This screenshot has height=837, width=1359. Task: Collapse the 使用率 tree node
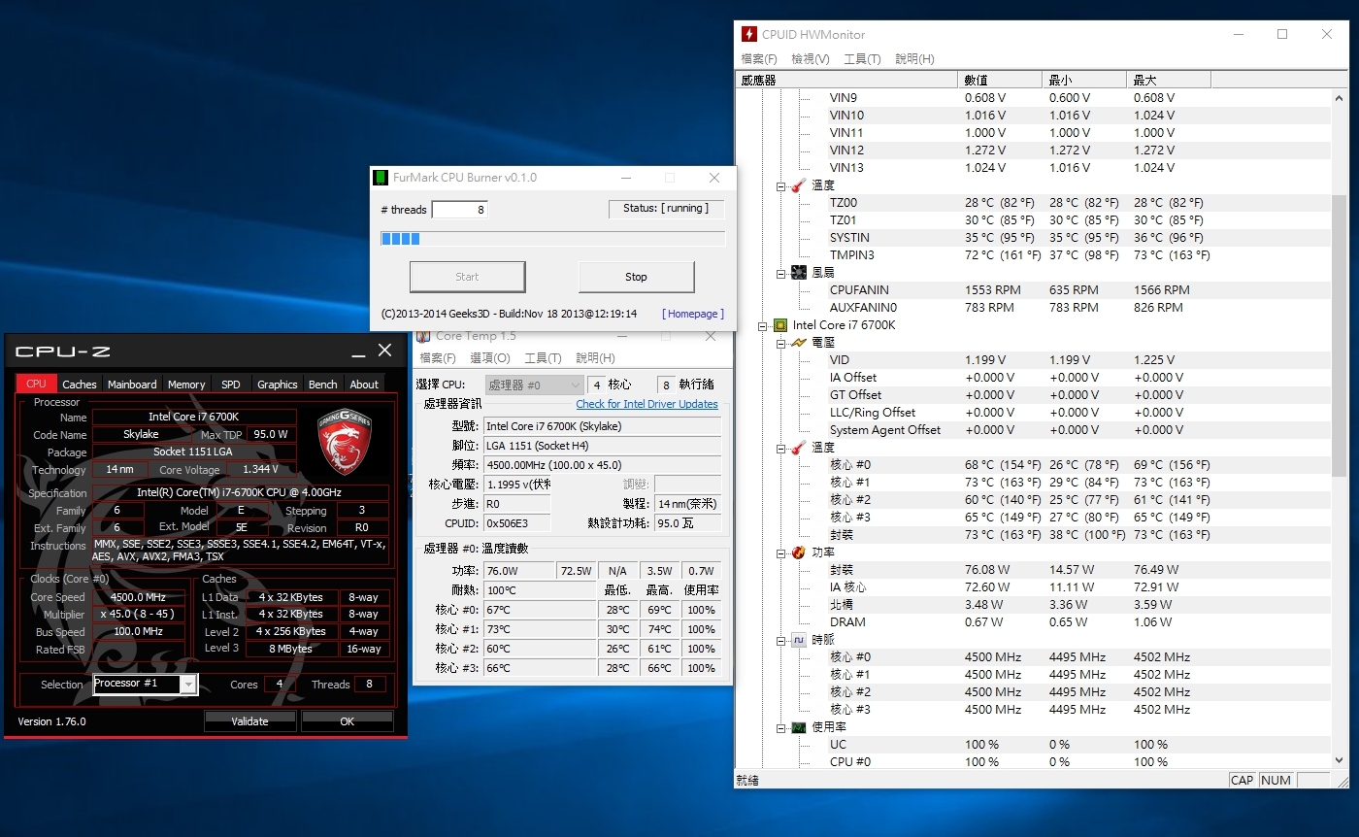[781, 727]
